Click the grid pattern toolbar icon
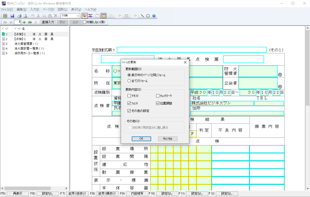 [127, 16]
